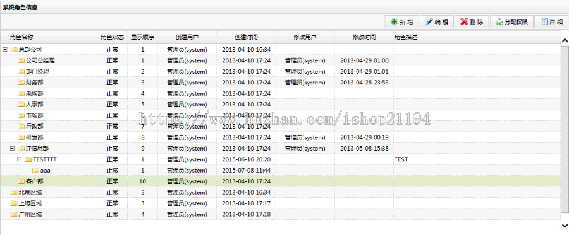Select the 财务部 folder icon

[x=21, y=83]
